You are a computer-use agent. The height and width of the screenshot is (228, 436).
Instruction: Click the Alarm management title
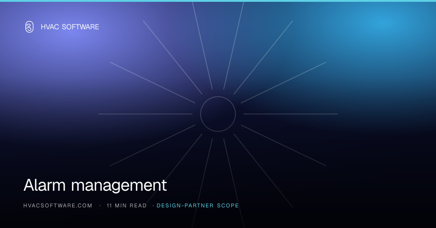pos(95,185)
